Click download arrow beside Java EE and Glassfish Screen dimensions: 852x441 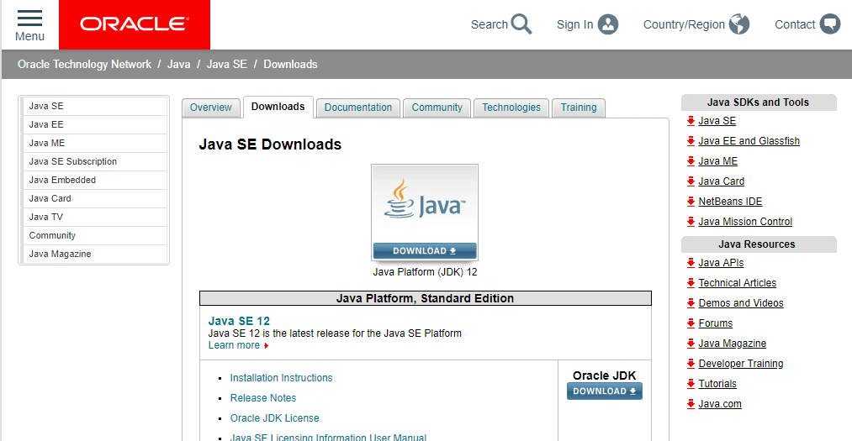click(x=691, y=141)
